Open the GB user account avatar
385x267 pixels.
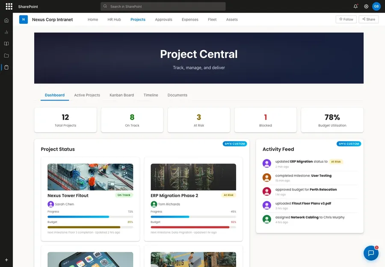click(376, 6)
